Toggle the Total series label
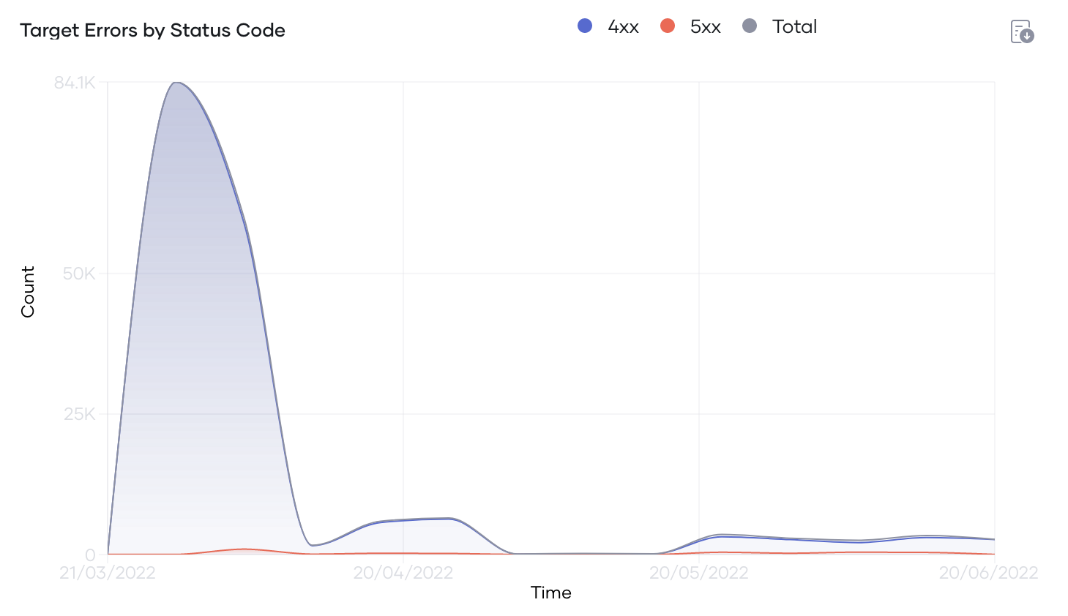Viewport: 1068px width, 616px height. coord(794,27)
